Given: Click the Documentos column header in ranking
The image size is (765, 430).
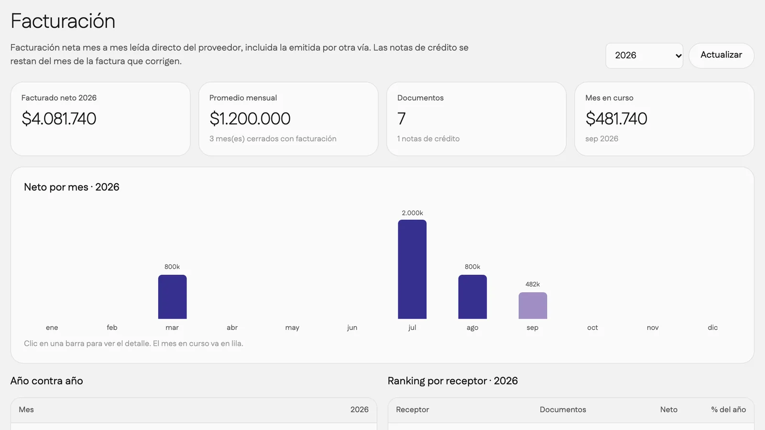Looking at the screenshot, I should point(563,409).
